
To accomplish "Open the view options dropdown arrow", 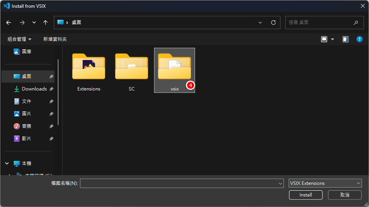I will click(332, 39).
